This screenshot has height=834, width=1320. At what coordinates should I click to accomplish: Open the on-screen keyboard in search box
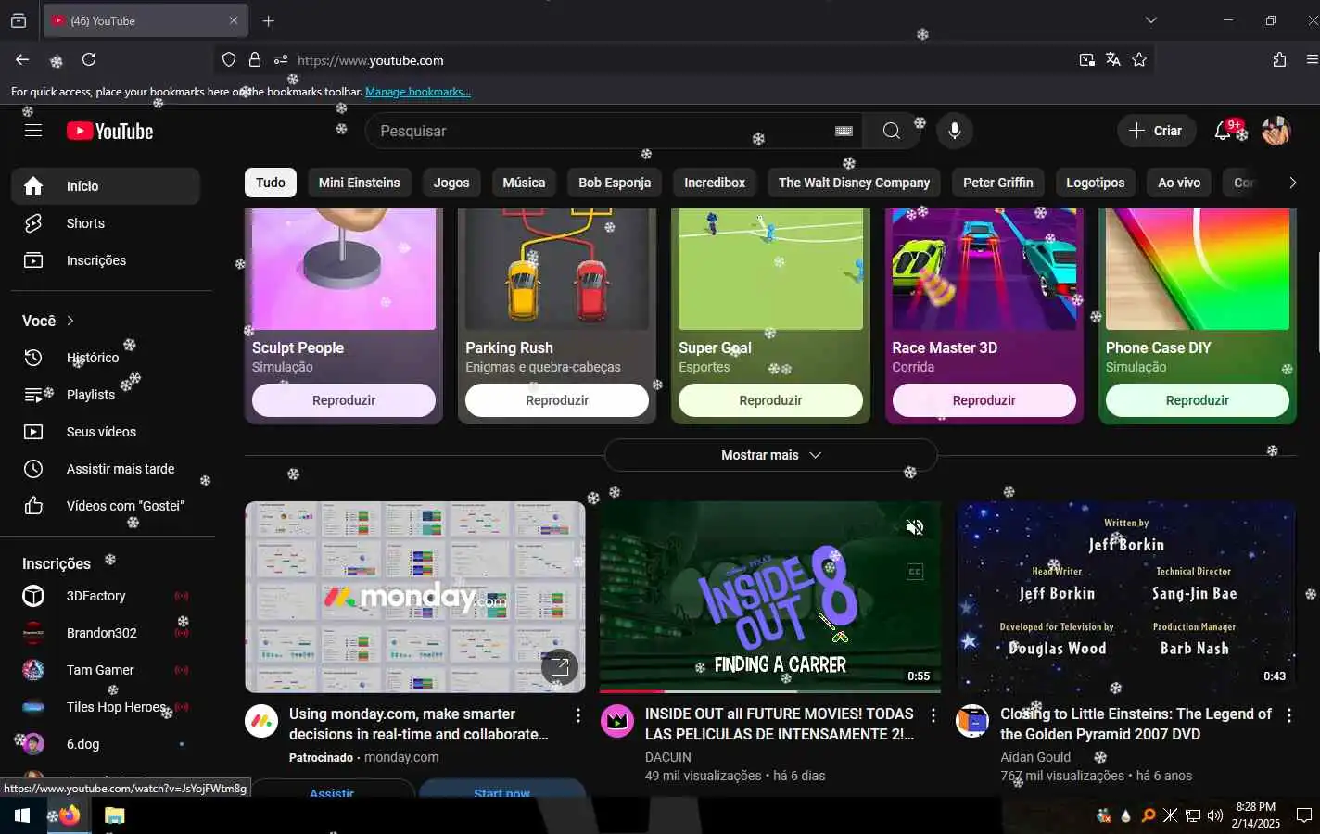pyautogui.click(x=844, y=131)
